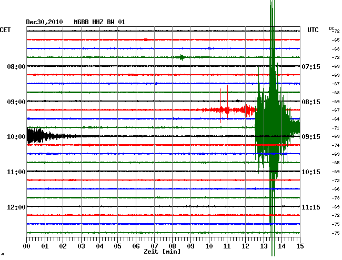Click minute tick label "02" on bottom axis
Image resolution: width=342 pixels, height=260 pixels.
(63, 246)
